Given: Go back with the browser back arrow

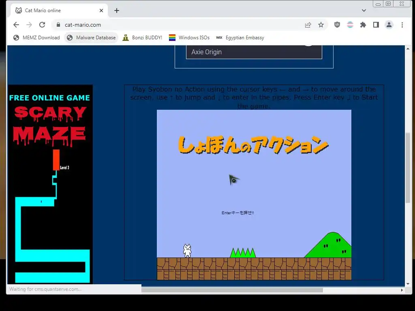Looking at the screenshot, I should coord(16,25).
